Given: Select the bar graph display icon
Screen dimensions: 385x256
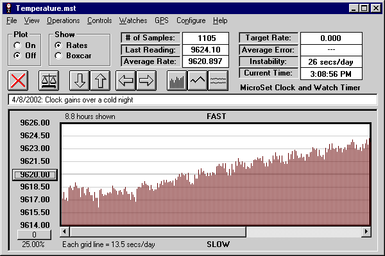Looking at the screenshot, I should (177, 81).
